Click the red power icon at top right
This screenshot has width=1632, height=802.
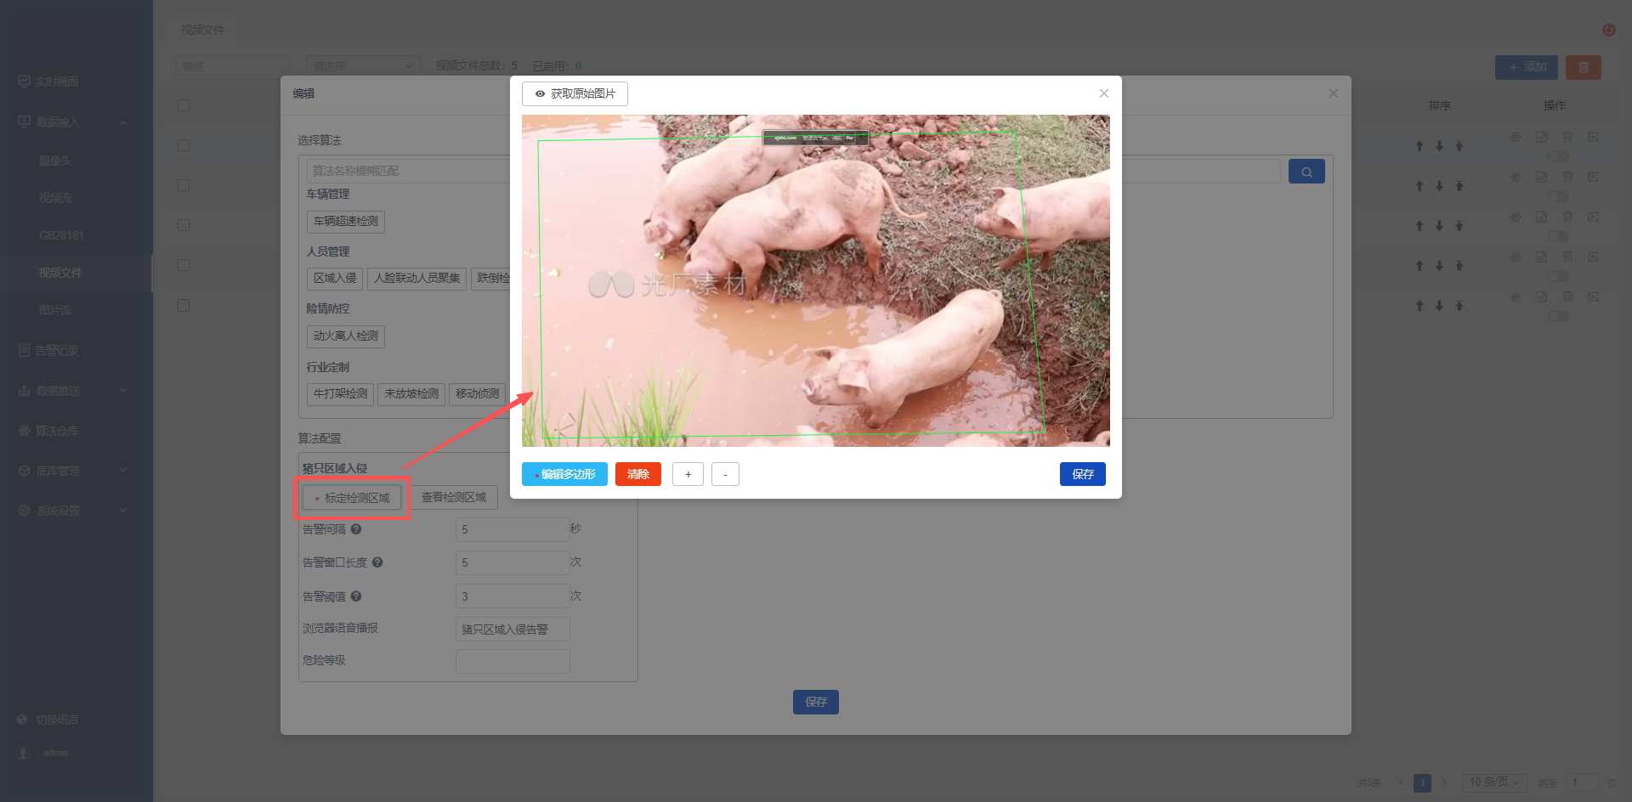[1609, 30]
